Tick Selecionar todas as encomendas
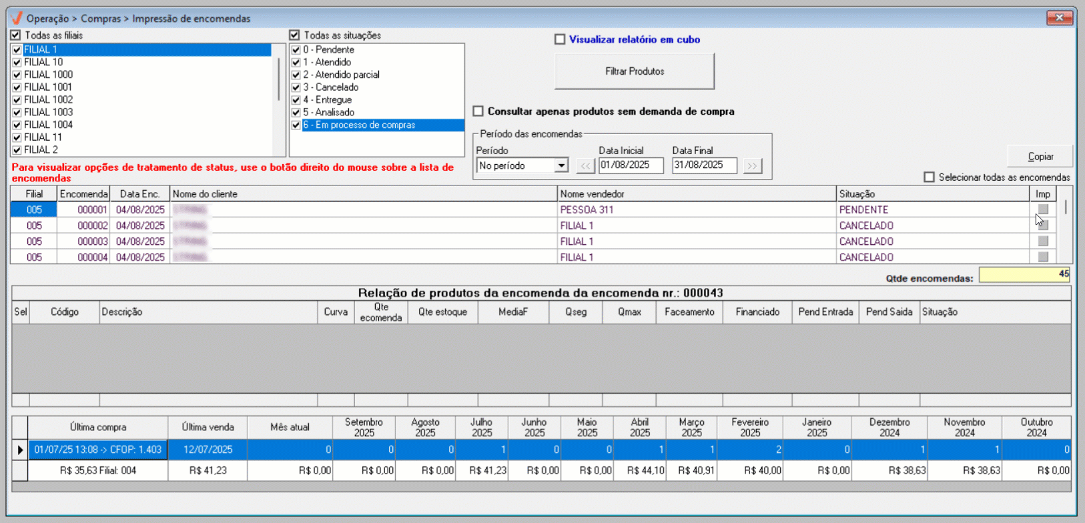The image size is (1085, 523). [929, 177]
